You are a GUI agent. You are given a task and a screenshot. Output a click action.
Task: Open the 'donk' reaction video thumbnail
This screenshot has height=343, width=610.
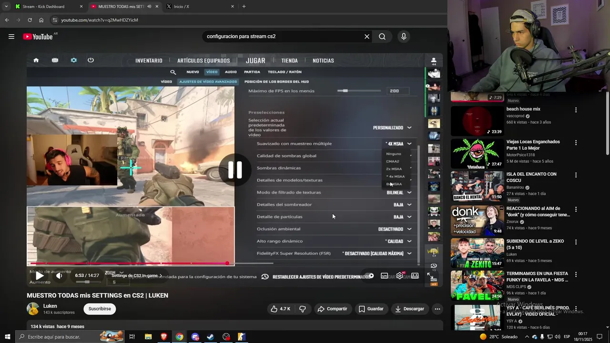[477, 221]
